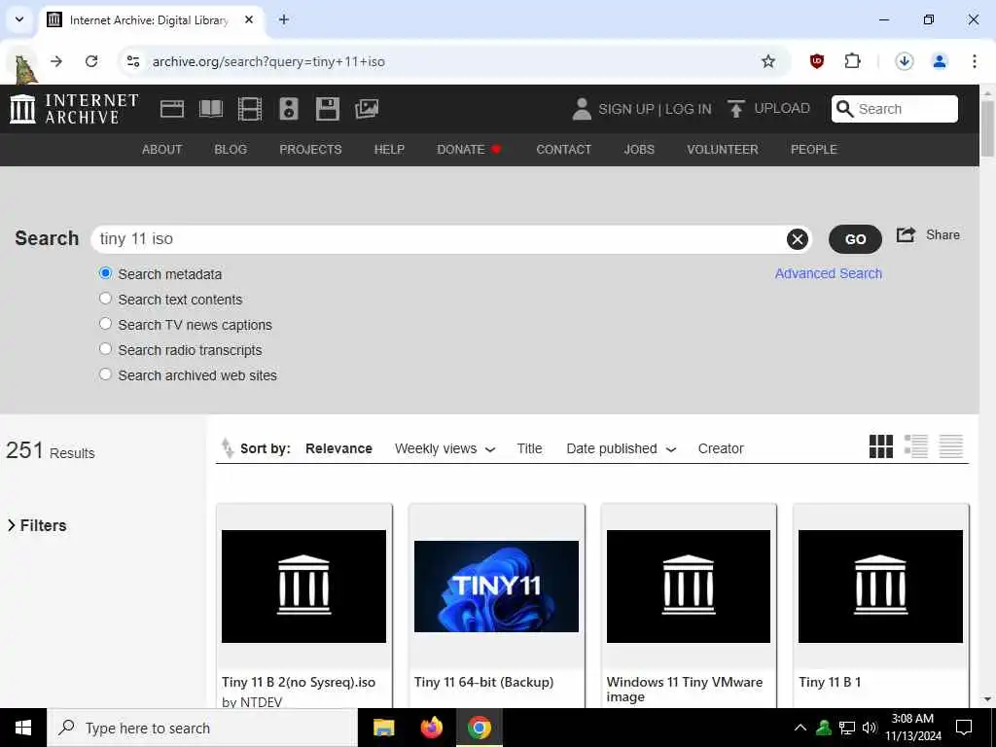Clear the search query with X icon
Image resolution: width=996 pixels, height=747 pixels.
click(x=798, y=239)
